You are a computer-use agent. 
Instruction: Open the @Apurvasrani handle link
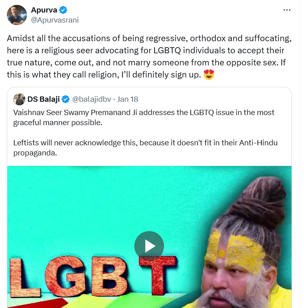click(x=55, y=20)
